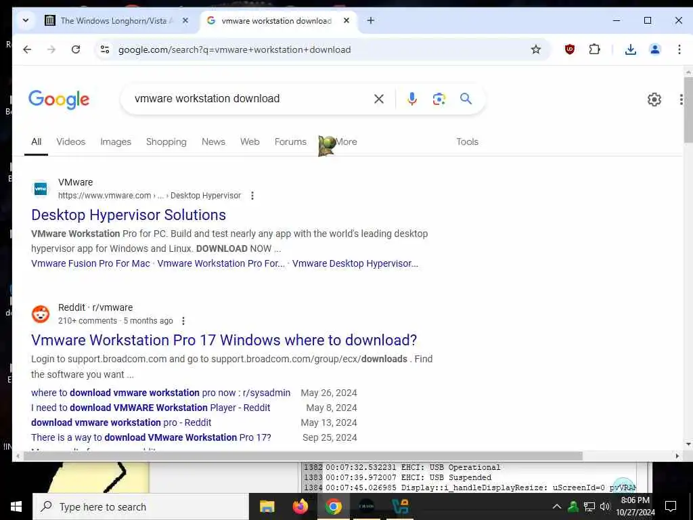Open VMWARE Workstation Player Reddit link
Viewport: 693px width, 520px height.
click(151, 408)
